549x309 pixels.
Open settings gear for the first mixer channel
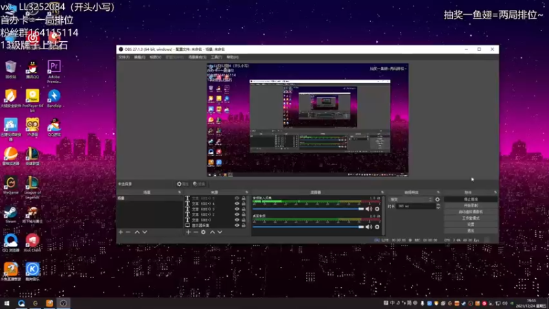pos(377,209)
